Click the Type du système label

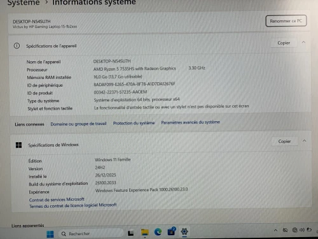pyautogui.click(x=43, y=101)
